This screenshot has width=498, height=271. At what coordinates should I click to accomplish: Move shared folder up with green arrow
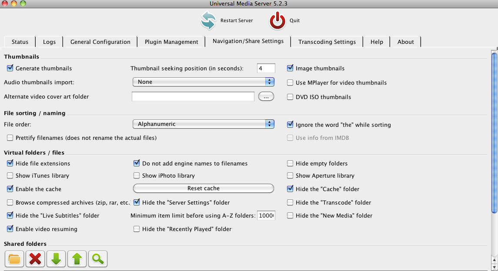click(77, 259)
